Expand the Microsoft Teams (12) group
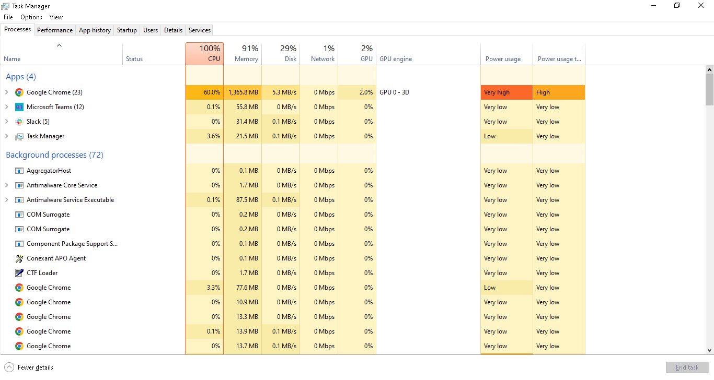The image size is (714, 380). [6, 107]
